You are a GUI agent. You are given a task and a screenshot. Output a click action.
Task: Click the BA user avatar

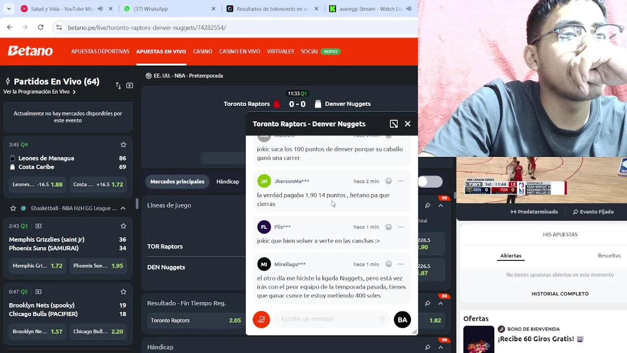click(x=402, y=320)
